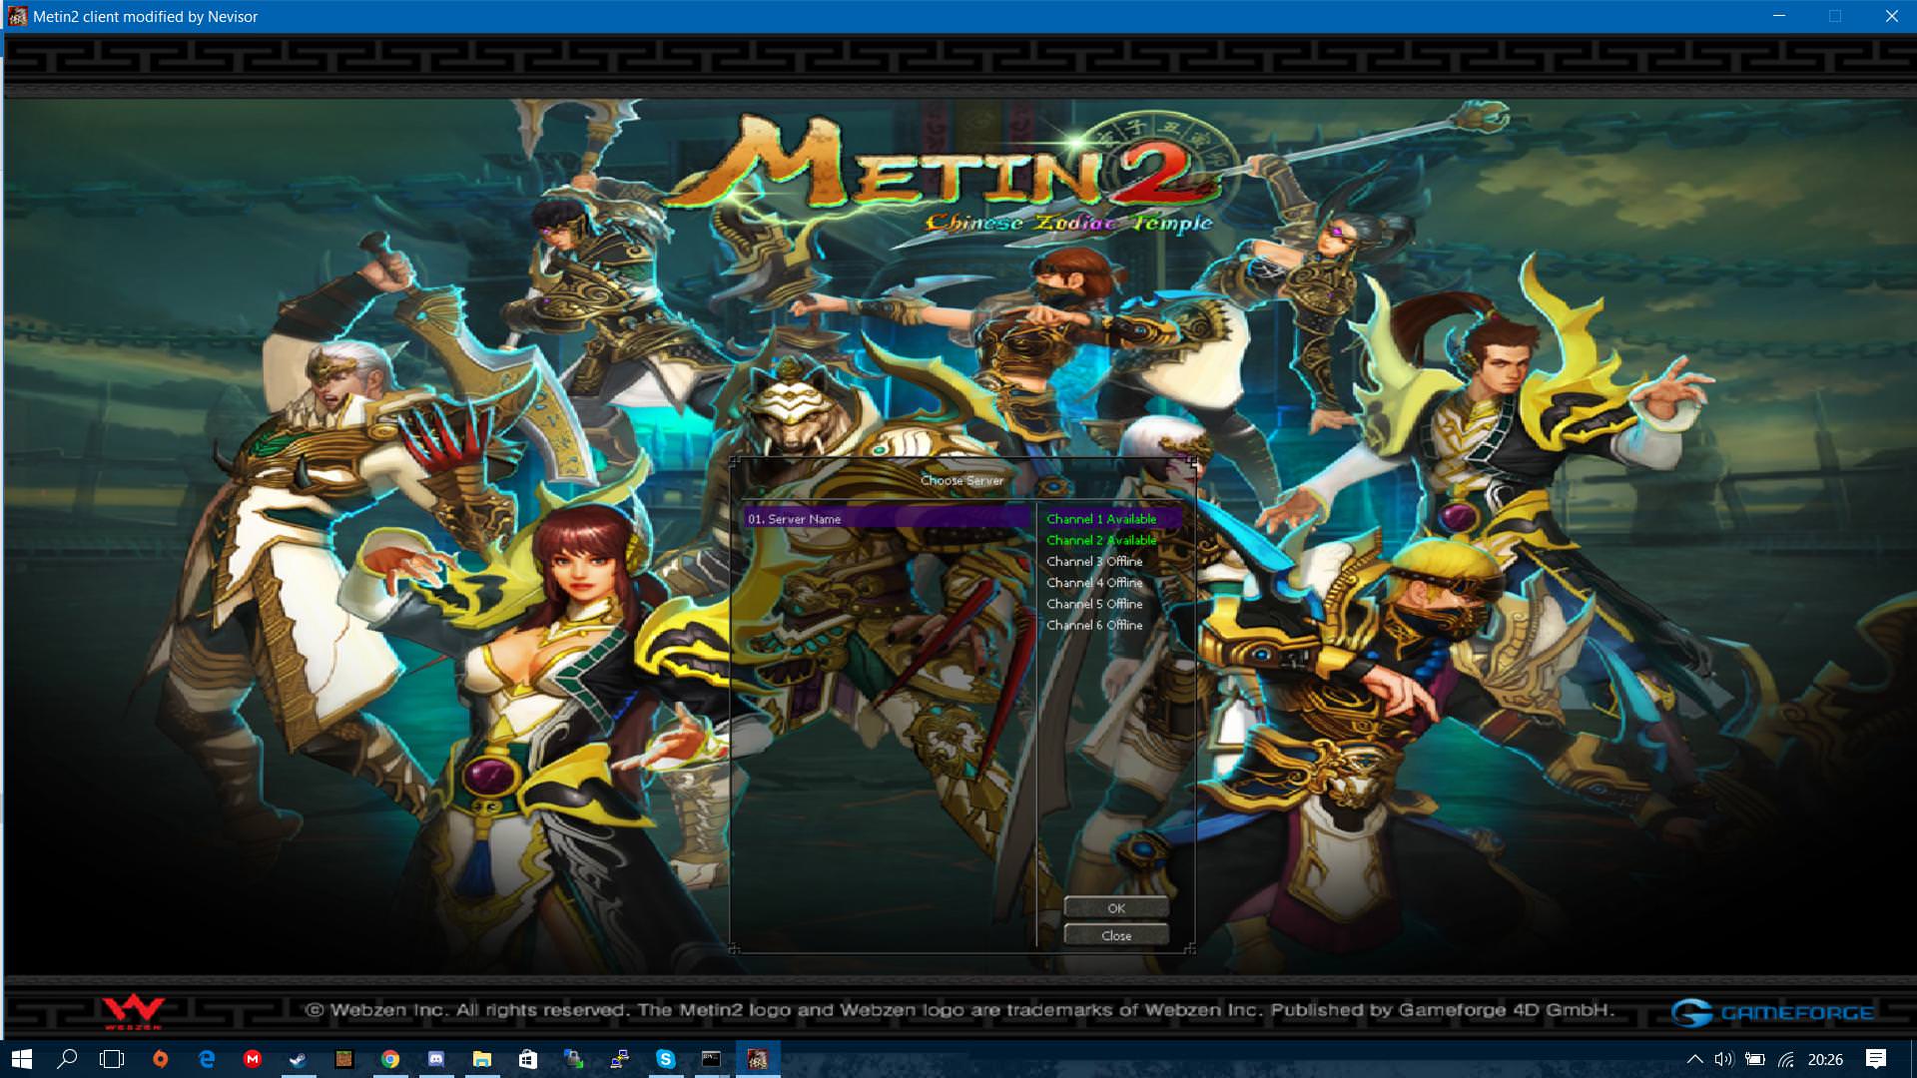Select the '01. Server Name' server entry
Screen dimensions: 1917x1078
click(887, 519)
